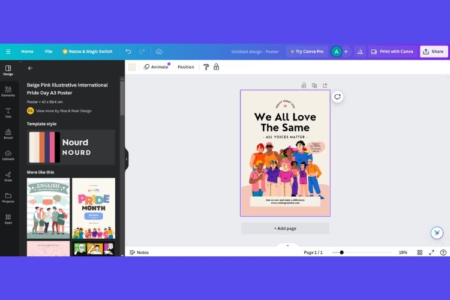The height and width of the screenshot is (300, 450).
Task: Open the Projects sidebar panel
Action: [x=8, y=198]
